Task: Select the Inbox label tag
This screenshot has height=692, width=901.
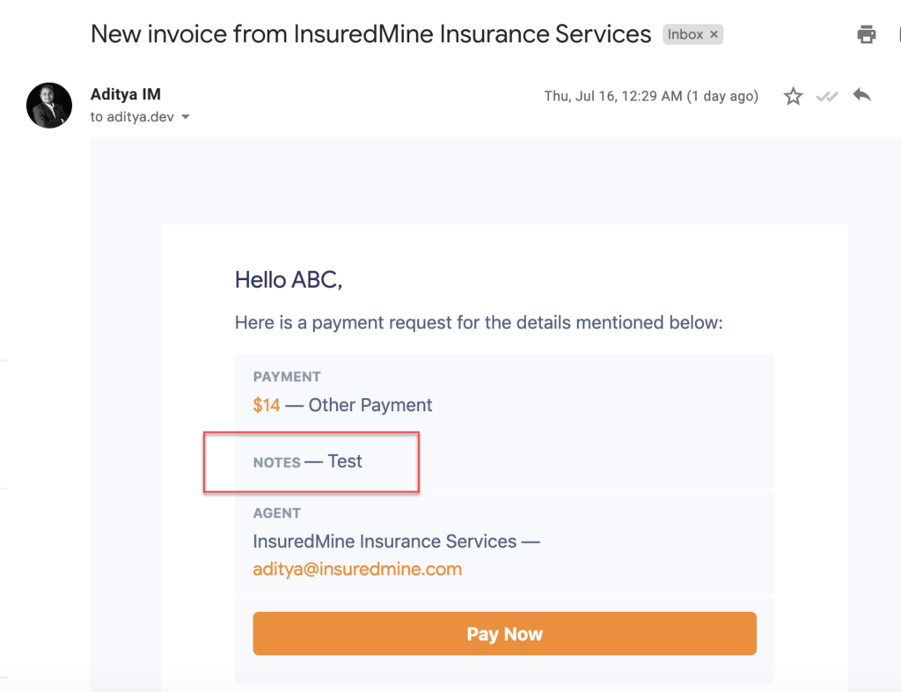Action: (685, 35)
